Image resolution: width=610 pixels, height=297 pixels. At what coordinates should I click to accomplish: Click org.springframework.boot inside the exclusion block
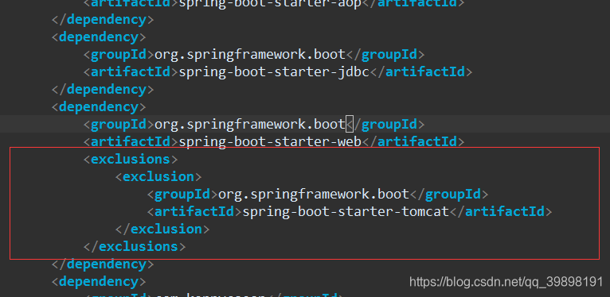coord(314,195)
